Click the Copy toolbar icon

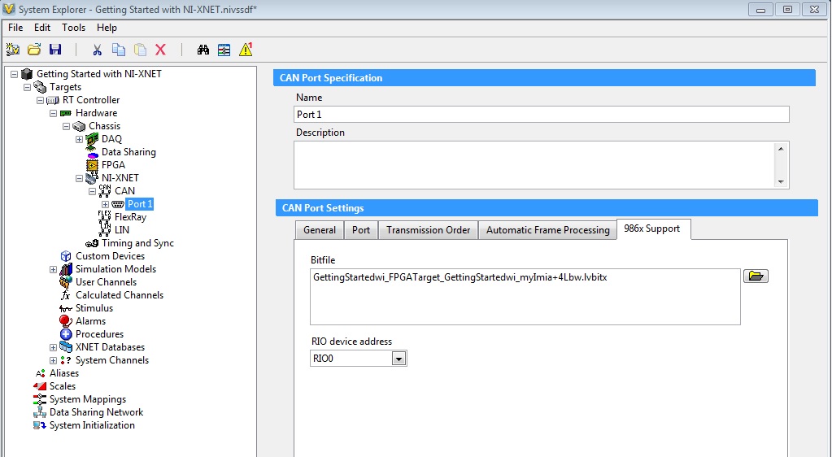tap(118, 50)
